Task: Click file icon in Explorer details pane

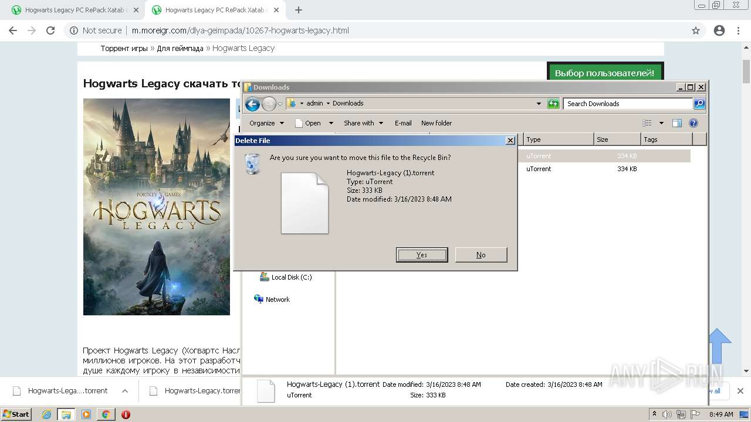Action: [x=266, y=391]
